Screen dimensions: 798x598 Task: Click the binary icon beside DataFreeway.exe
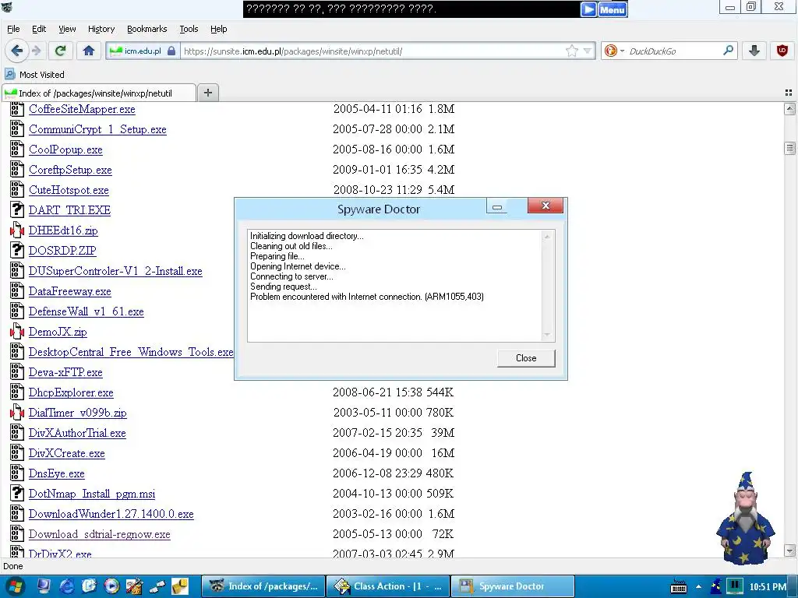click(x=17, y=291)
